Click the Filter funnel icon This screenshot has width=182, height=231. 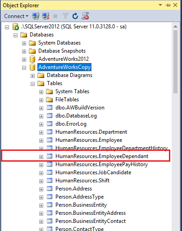(65, 16)
